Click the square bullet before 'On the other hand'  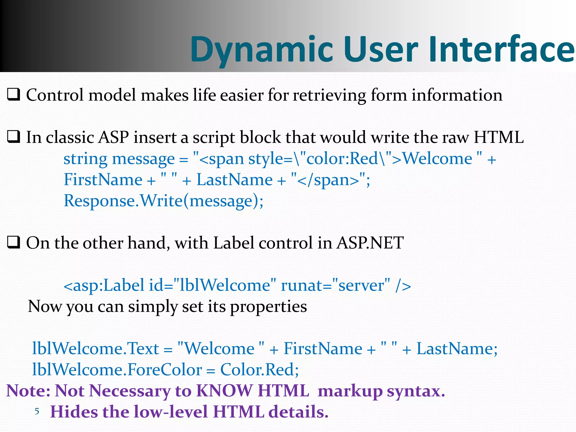pyautogui.click(x=13, y=242)
